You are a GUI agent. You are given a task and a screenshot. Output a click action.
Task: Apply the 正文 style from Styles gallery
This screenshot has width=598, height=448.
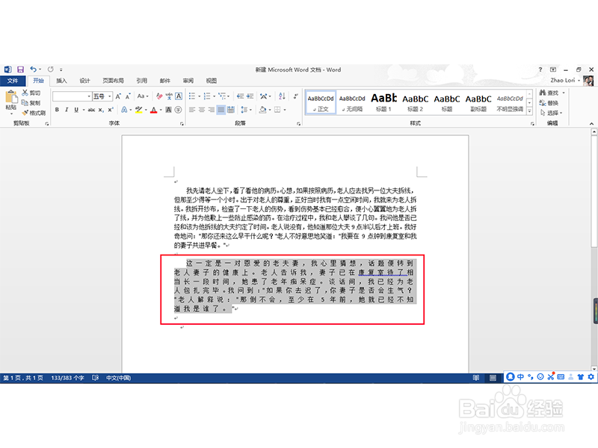(320, 99)
